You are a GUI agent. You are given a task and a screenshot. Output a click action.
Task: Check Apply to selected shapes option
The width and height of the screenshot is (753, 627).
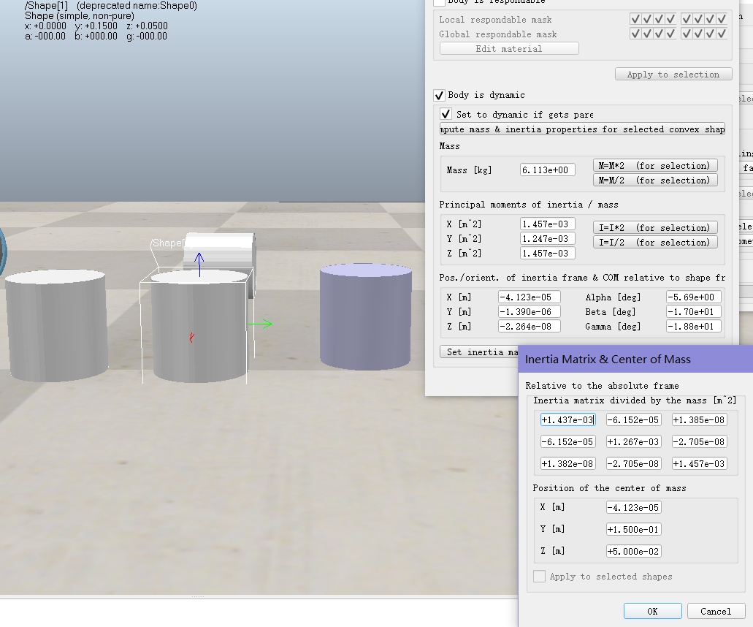click(x=539, y=577)
